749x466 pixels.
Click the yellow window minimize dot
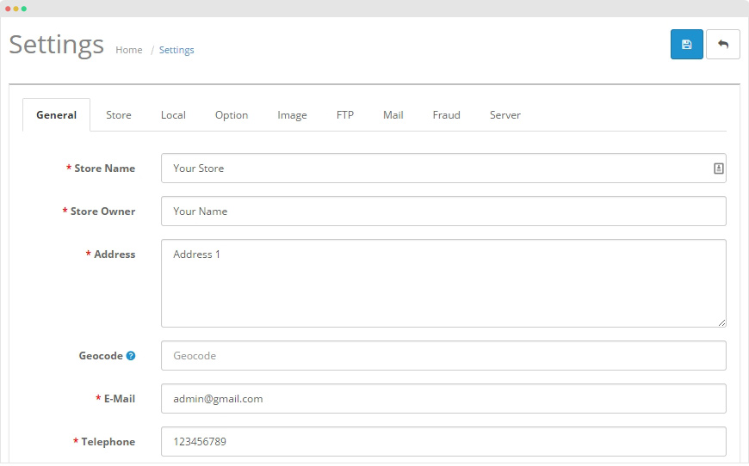pyautogui.click(x=15, y=9)
